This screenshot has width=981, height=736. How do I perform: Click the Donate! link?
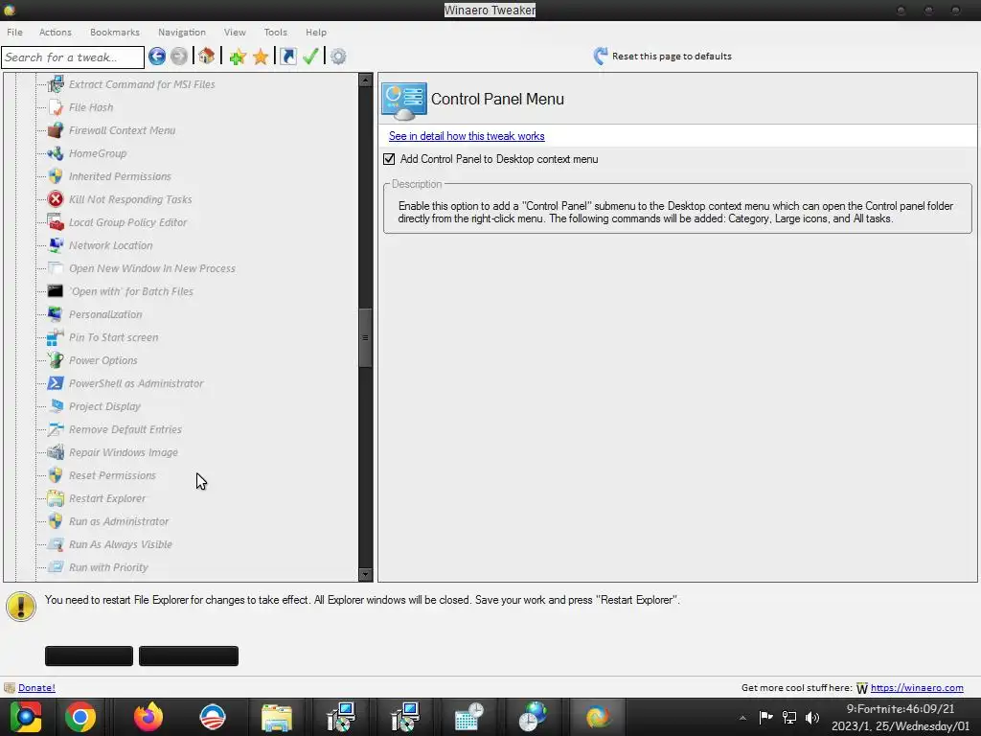(37, 688)
